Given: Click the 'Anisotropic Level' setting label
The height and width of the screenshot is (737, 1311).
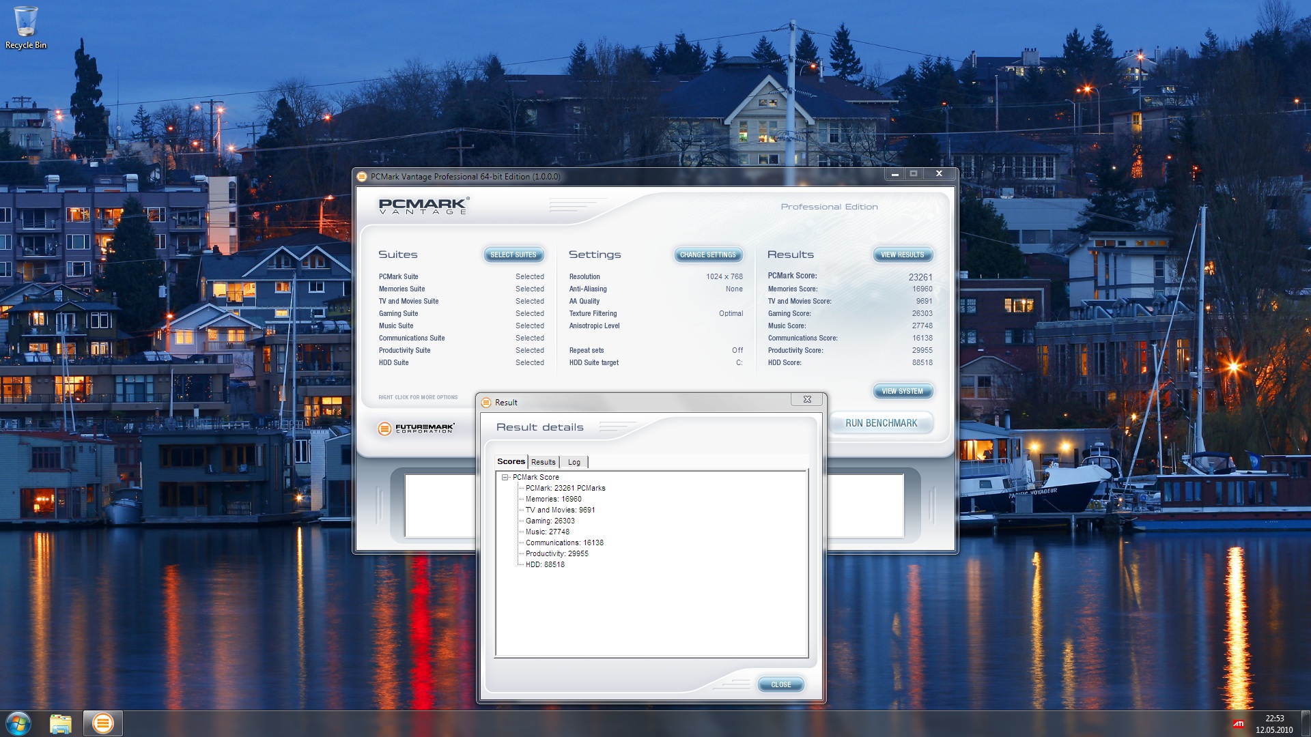Looking at the screenshot, I should pyautogui.click(x=594, y=326).
